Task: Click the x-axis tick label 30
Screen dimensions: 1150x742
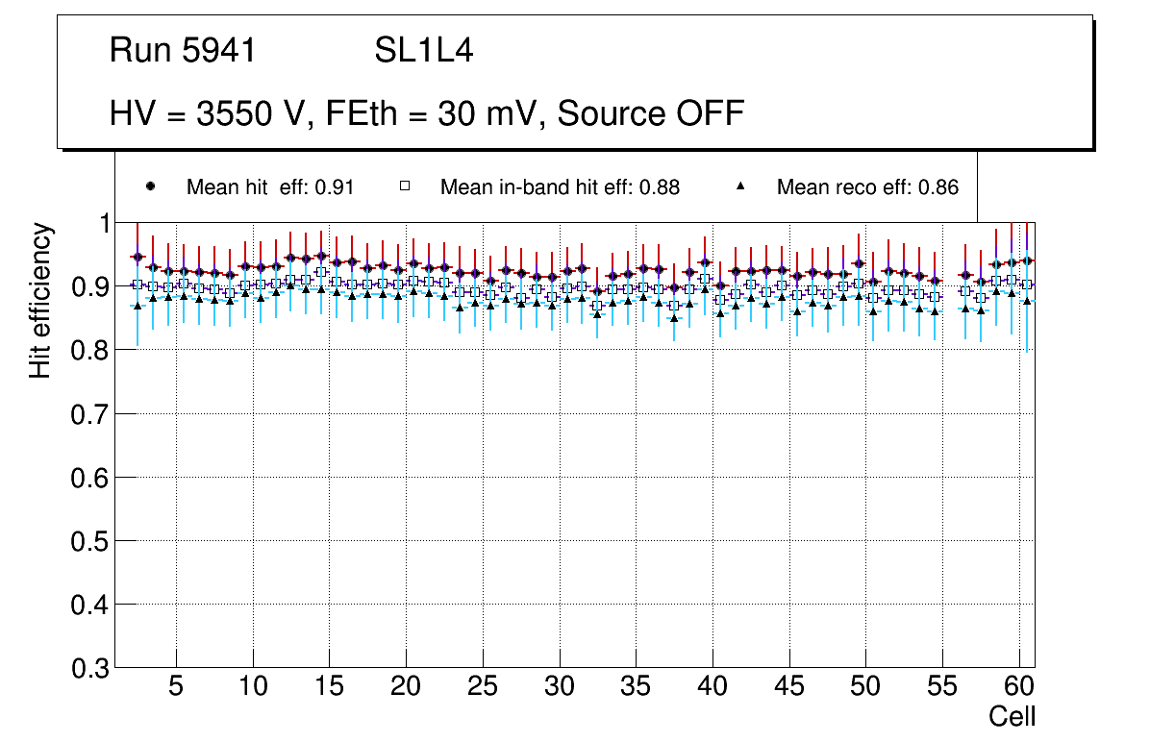Action: (559, 686)
